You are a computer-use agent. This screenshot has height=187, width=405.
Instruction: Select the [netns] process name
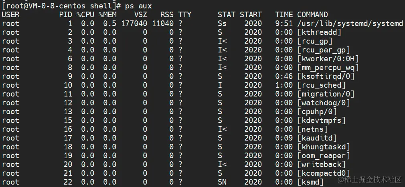(x=312, y=129)
